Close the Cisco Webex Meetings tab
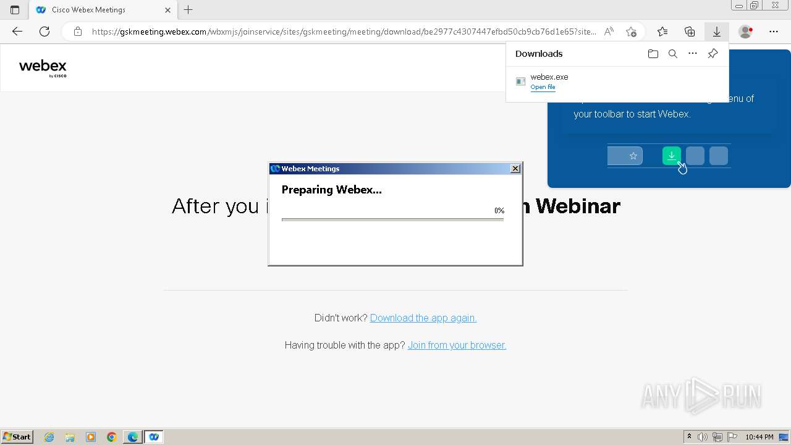This screenshot has width=791, height=445. coord(167,10)
